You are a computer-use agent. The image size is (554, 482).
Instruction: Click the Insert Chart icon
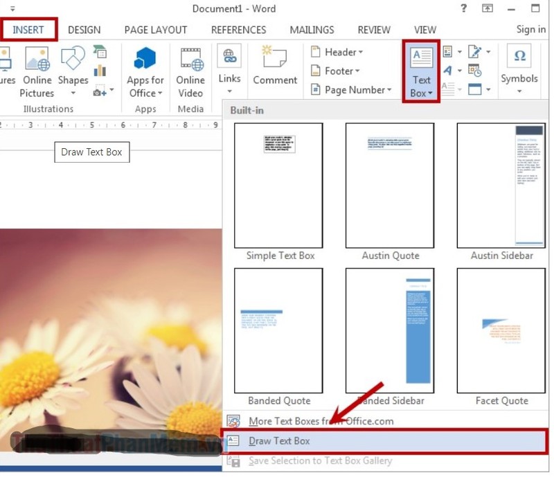tap(100, 71)
